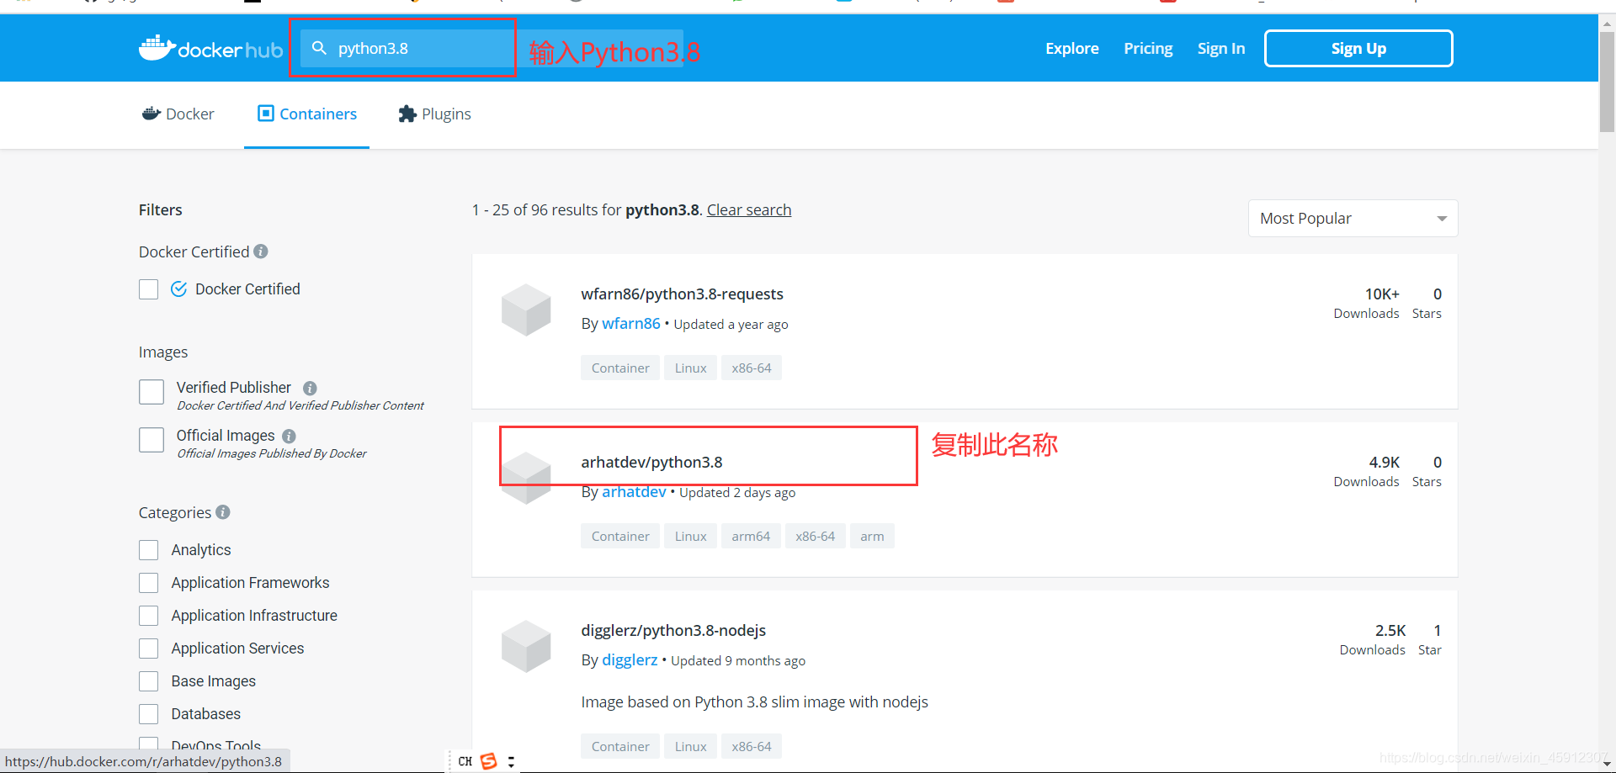Click info icon beside Verified Publisher

[x=310, y=388]
